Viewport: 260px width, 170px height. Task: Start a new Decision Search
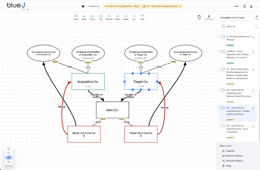point(233,161)
